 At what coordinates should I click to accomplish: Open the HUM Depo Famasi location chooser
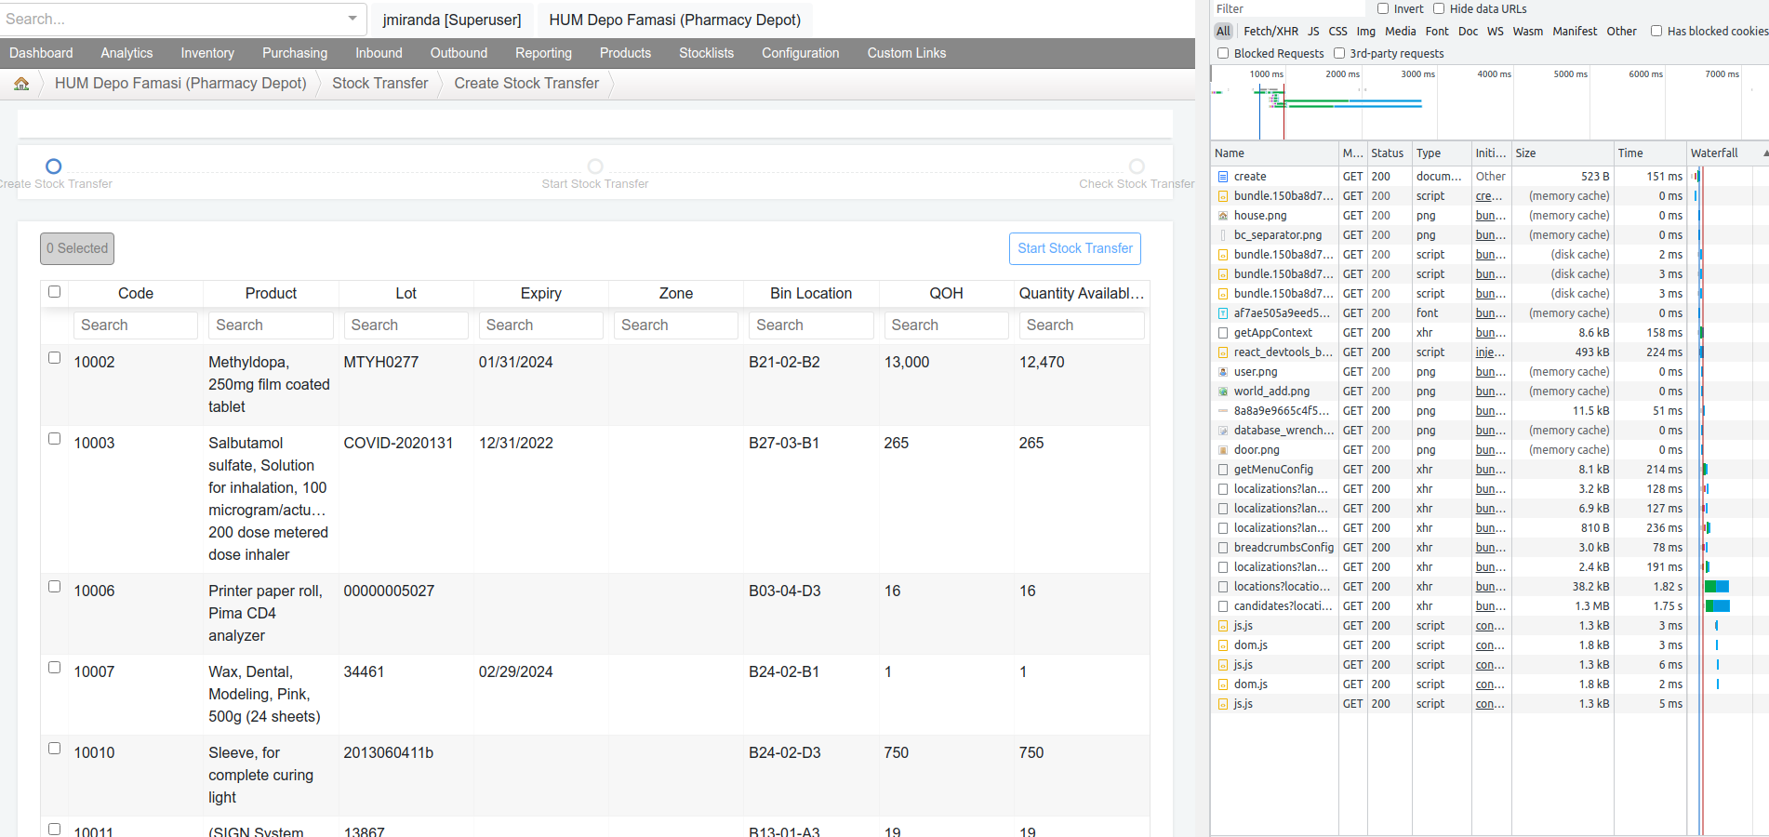pyautogui.click(x=674, y=20)
